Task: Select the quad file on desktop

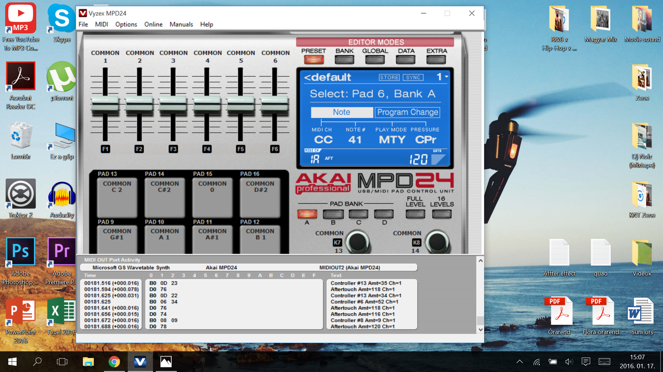Action: point(601,257)
